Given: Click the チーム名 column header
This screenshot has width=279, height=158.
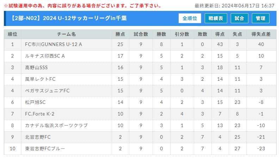Looking at the screenshot, I should (66, 34).
